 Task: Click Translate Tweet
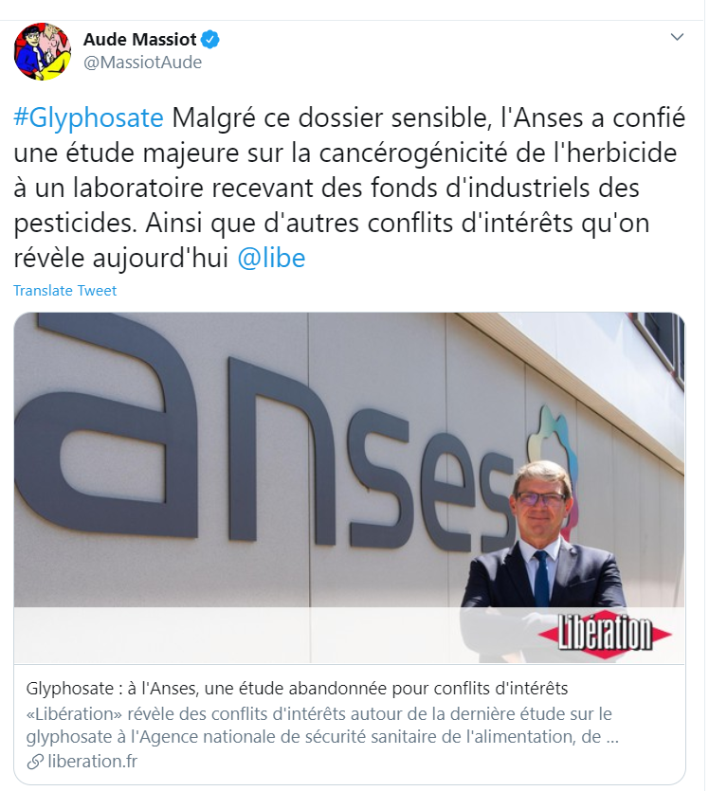click(64, 291)
